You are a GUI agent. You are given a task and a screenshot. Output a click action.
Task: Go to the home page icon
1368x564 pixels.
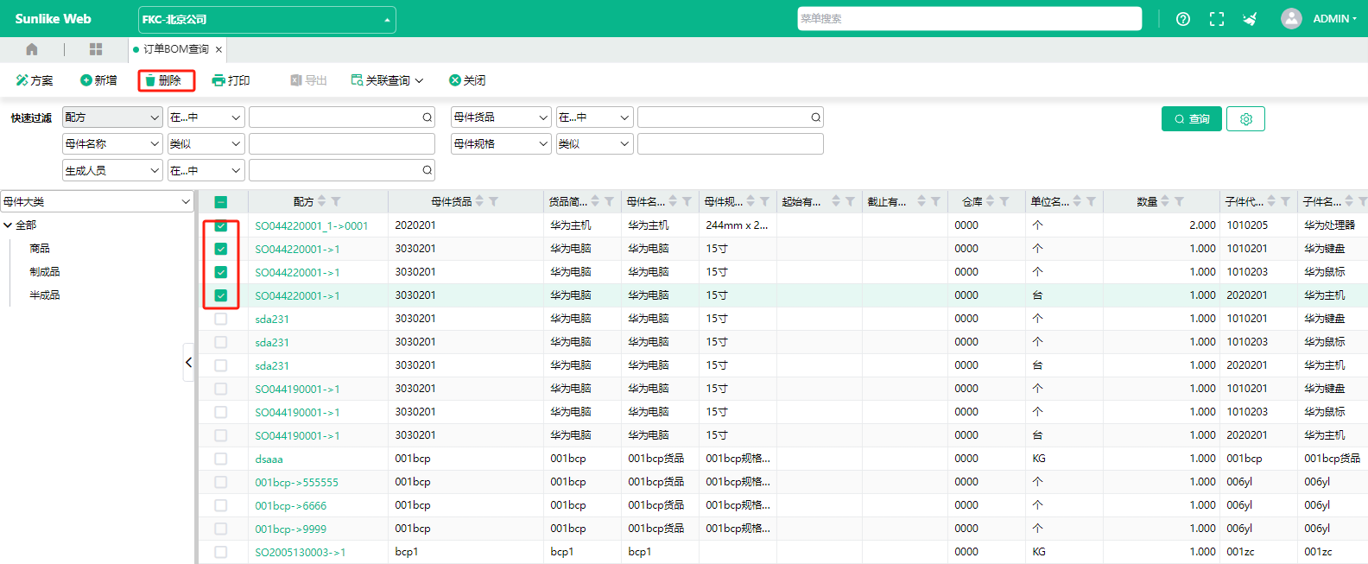32,49
